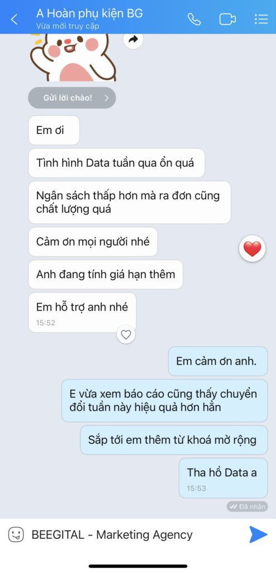Select the 'Em ơi' message bubble
This screenshot has width=276, height=573.
point(54,130)
